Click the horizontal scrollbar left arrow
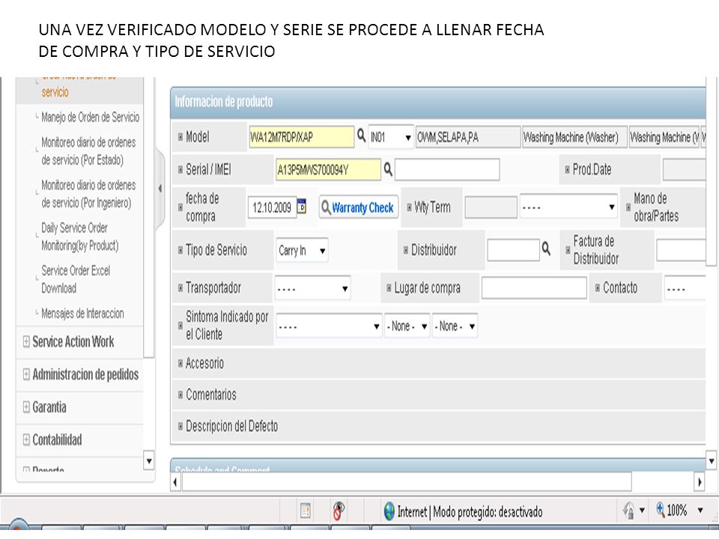Image resolution: width=719 pixels, height=539 pixels. click(175, 482)
